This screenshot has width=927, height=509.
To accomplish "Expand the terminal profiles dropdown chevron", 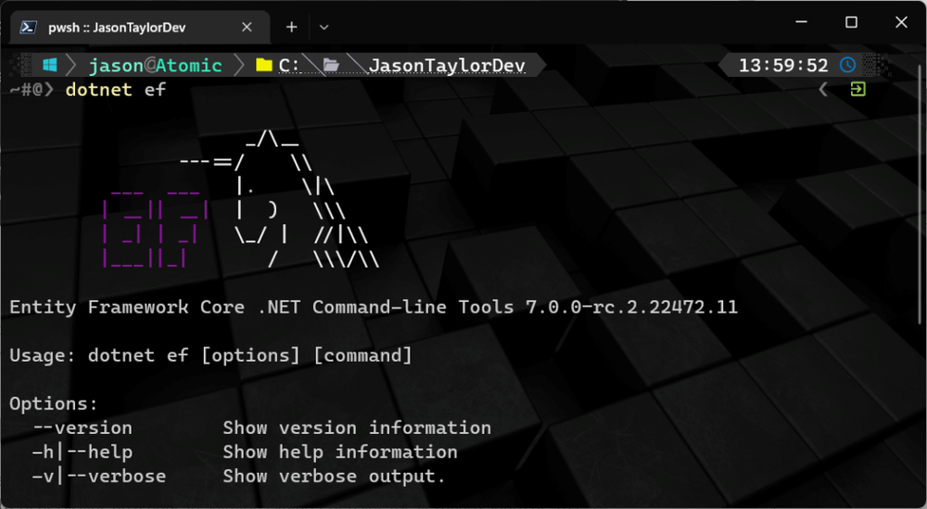I will (x=324, y=27).
